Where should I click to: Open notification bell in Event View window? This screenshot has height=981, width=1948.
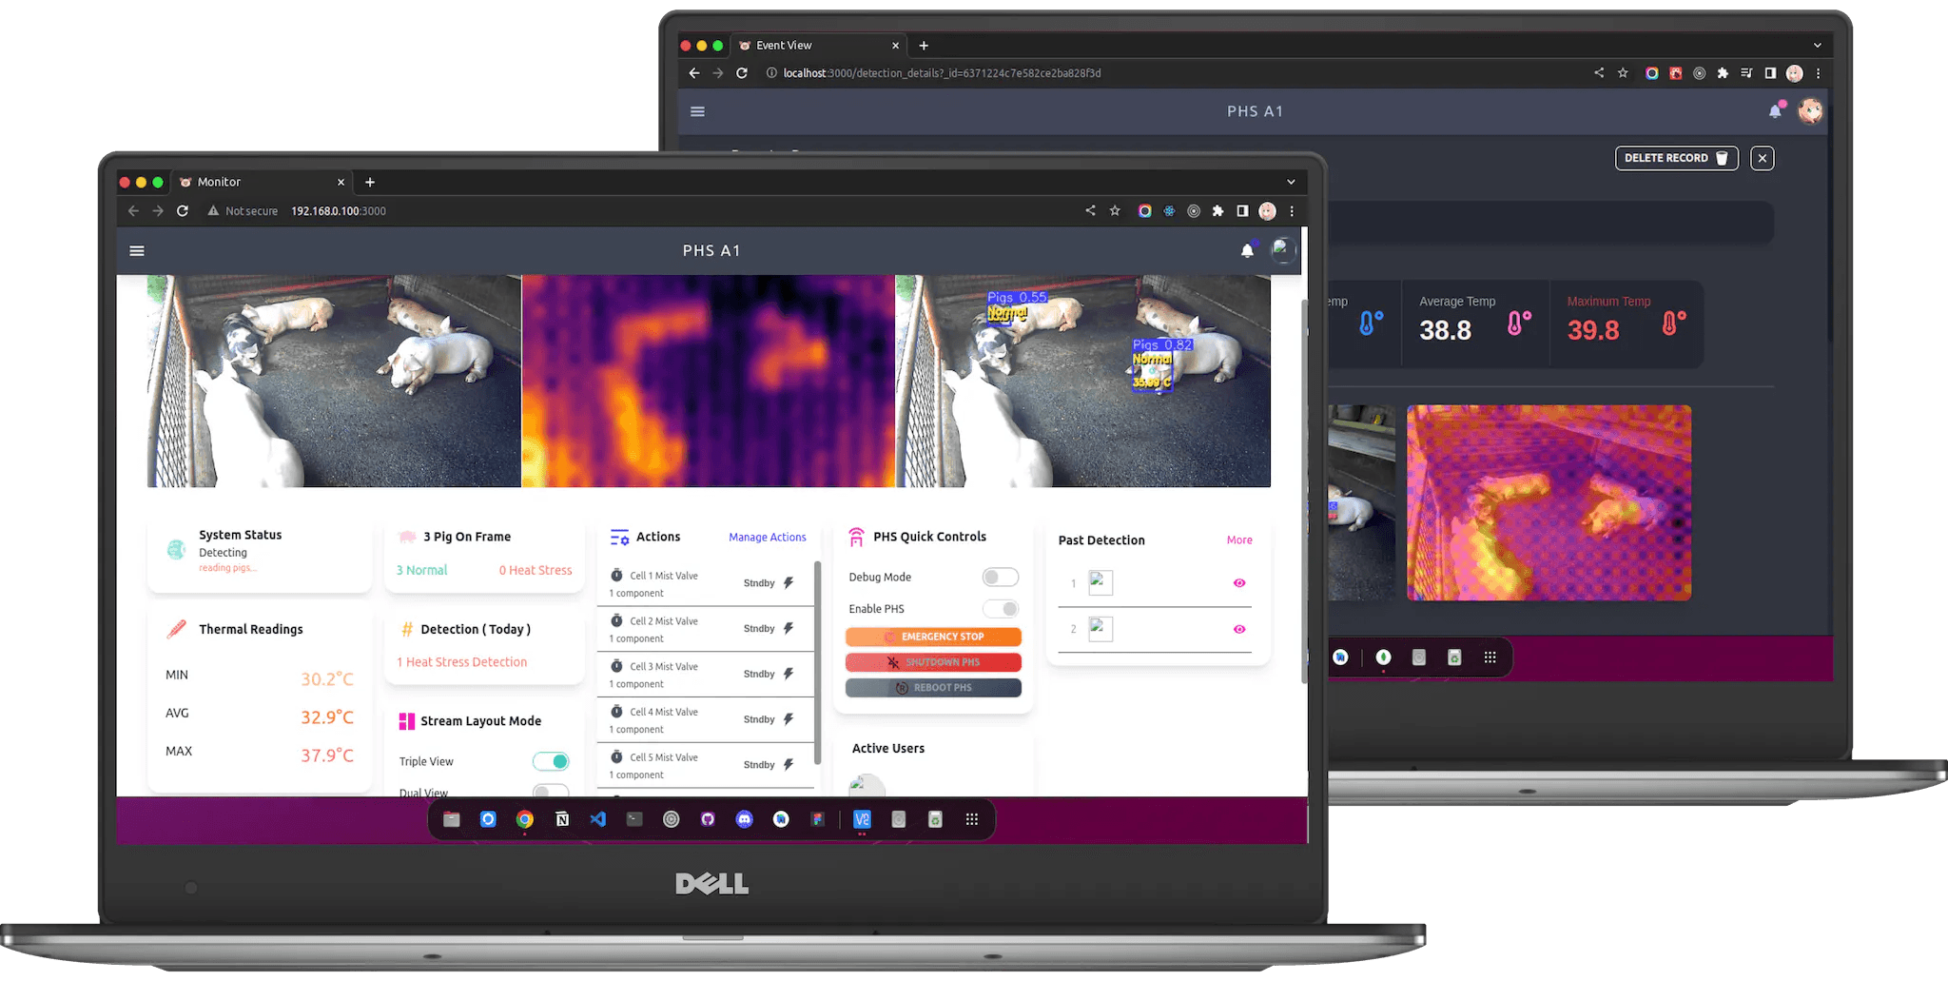pyautogui.click(x=1775, y=111)
